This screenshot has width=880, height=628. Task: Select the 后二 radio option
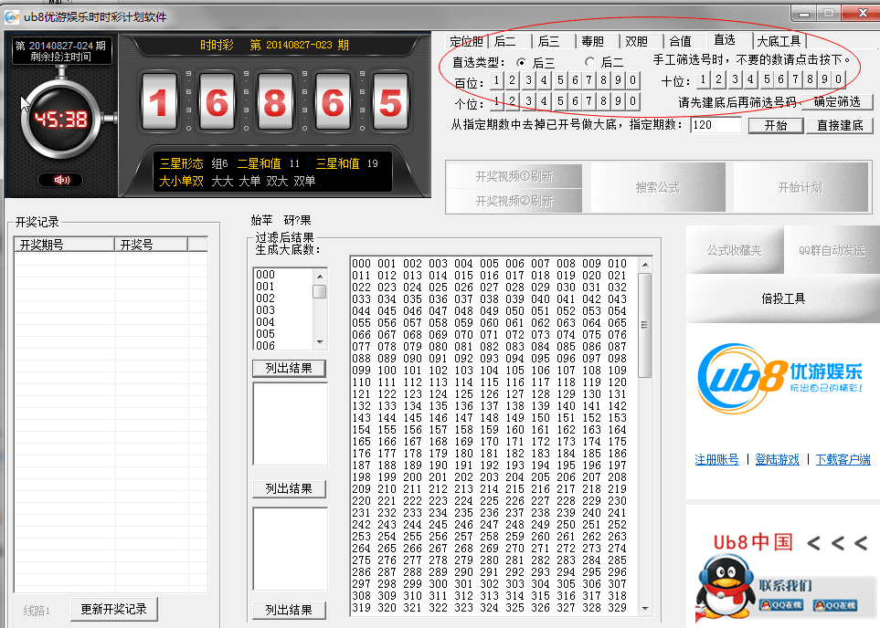(x=590, y=62)
